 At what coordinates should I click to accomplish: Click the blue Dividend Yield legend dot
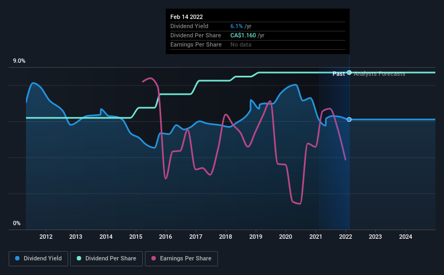pyautogui.click(x=17, y=258)
